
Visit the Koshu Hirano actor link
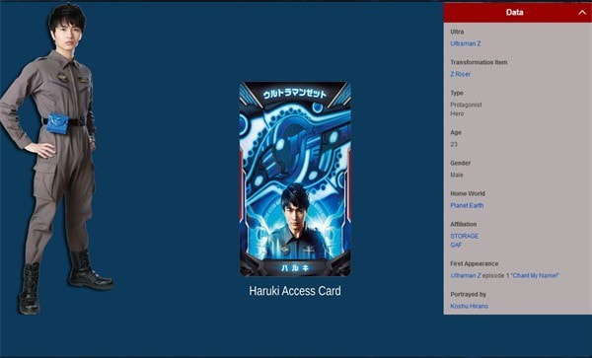469,307
